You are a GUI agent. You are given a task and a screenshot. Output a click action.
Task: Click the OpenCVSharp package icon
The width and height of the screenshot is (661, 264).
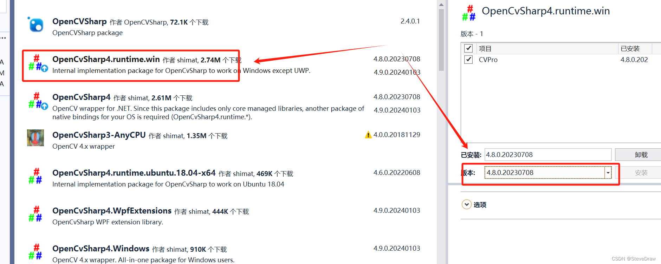(35, 25)
